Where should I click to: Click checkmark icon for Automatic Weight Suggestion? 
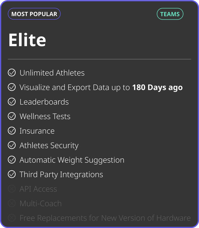point(12,160)
